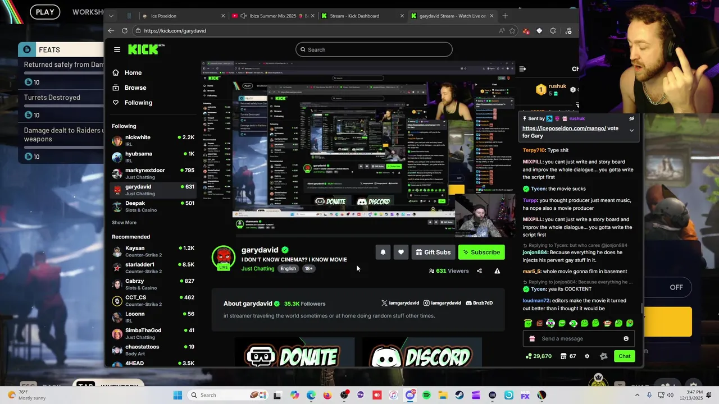Expand Show More under Following
The width and height of the screenshot is (719, 404).
[124, 223]
